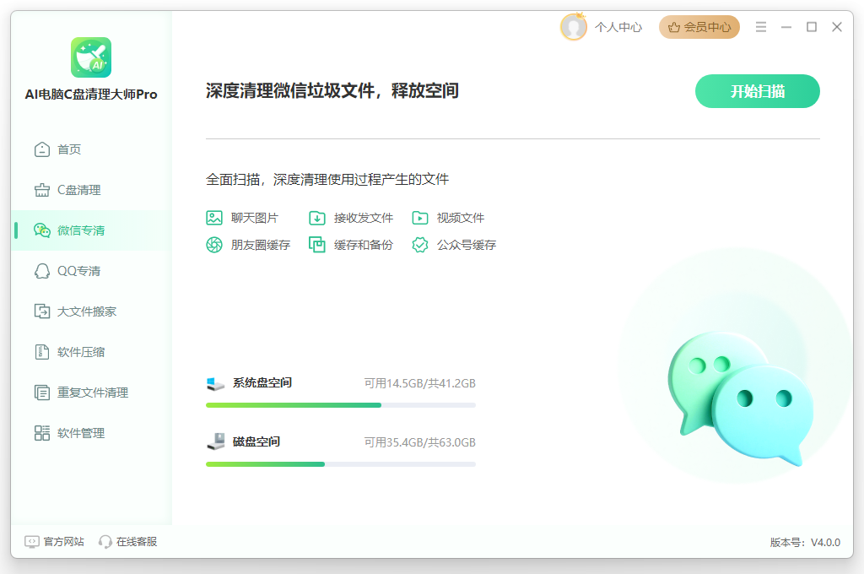The width and height of the screenshot is (864, 574).
Task: Click the 大文件搬家 move icon
Action: (x=42, y=311)
